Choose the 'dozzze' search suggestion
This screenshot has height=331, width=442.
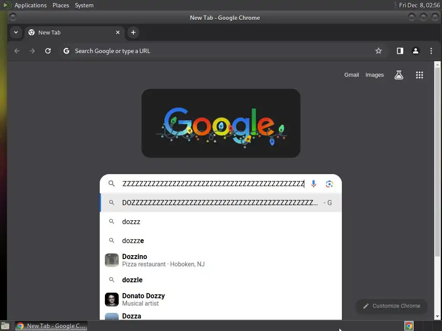(221, 240)
